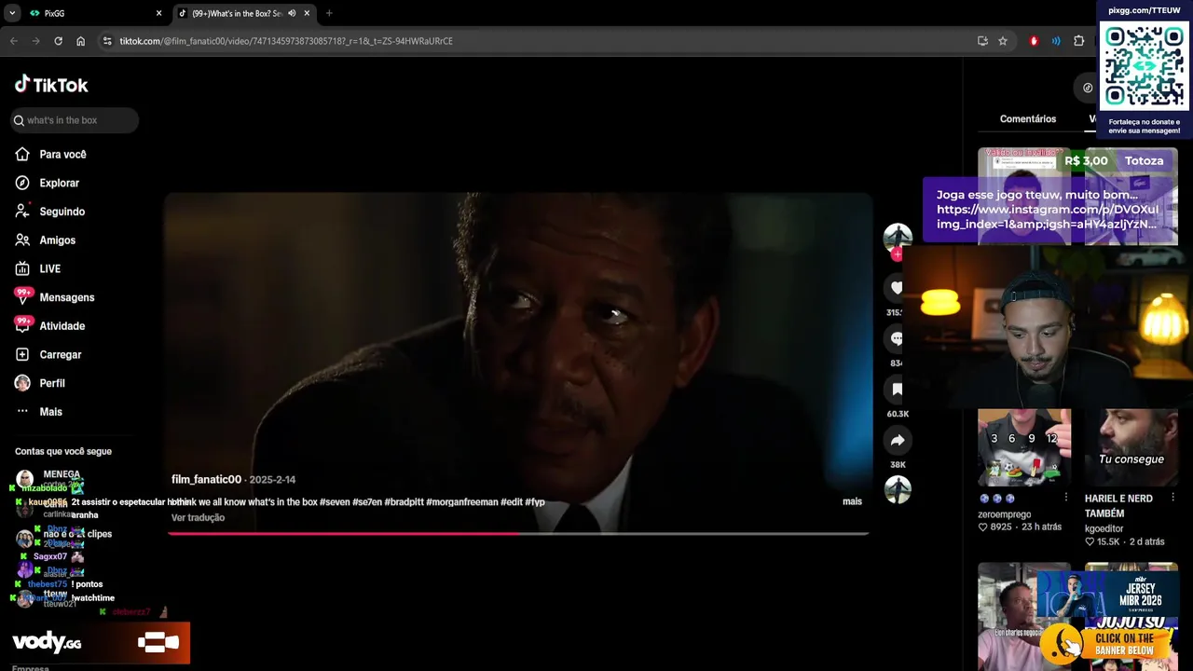Click the address bar URL

[286, 41]
